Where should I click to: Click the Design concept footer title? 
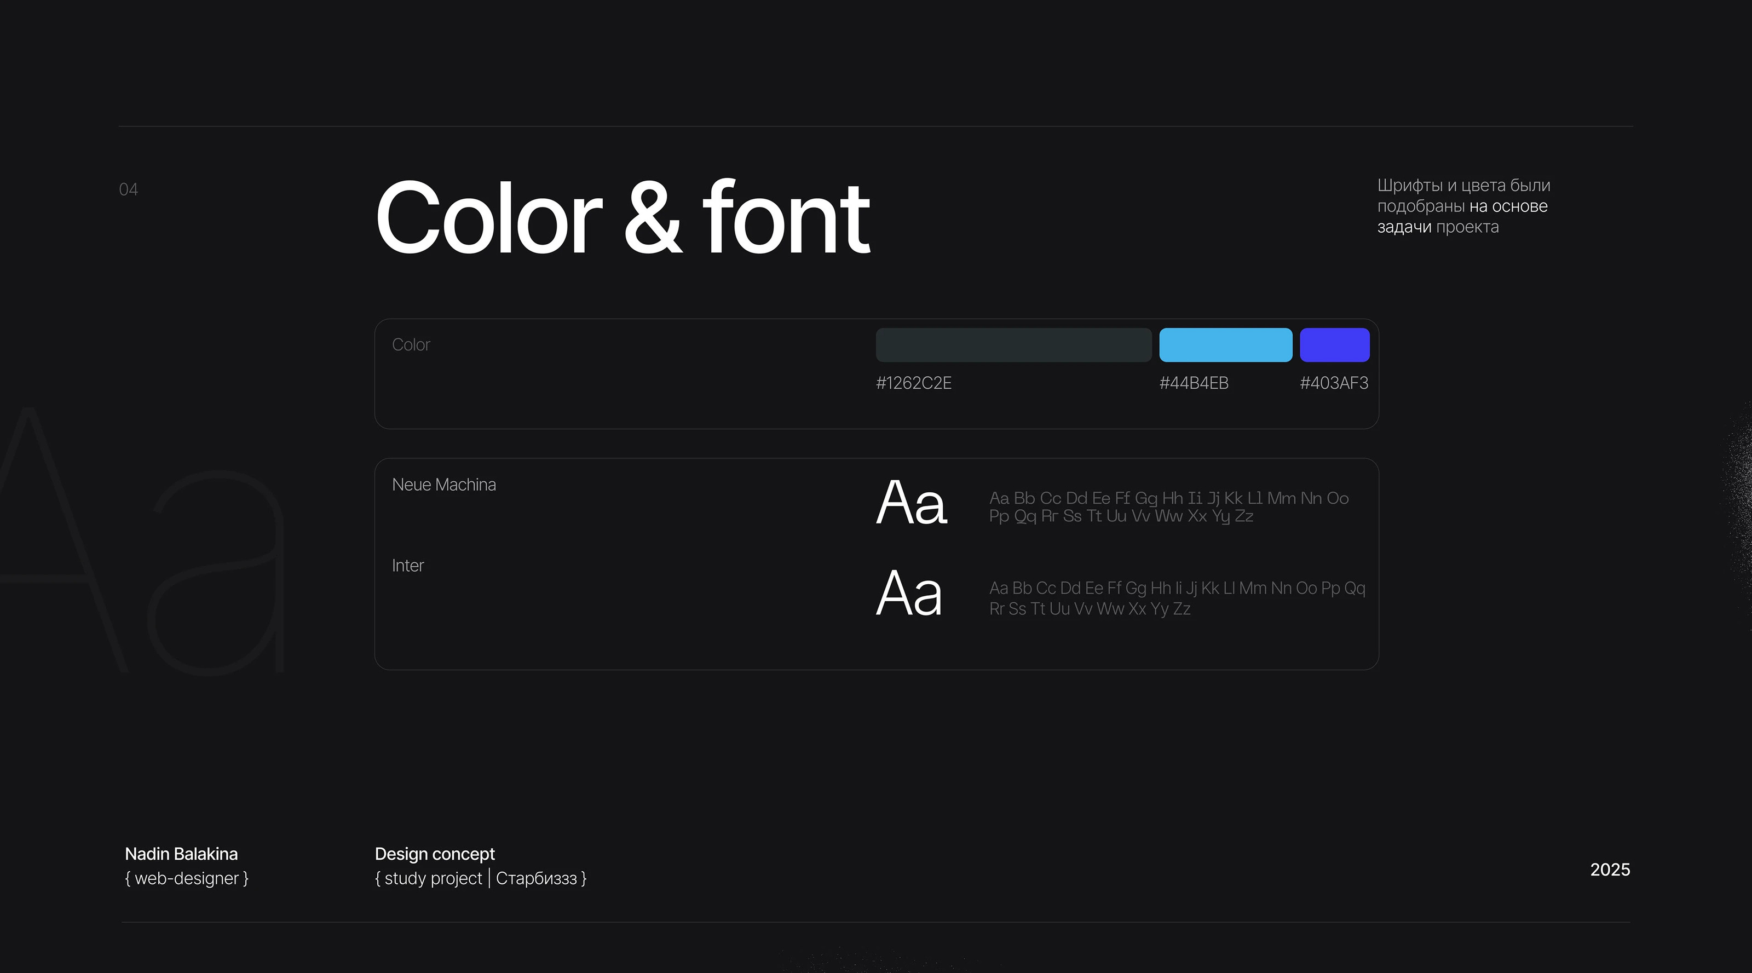pyautogui.click(x=435, y=854)
